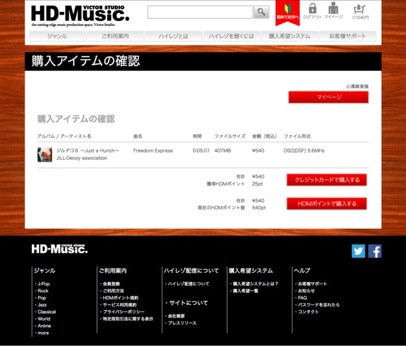Open the Pop genre footer link
This screenshot has height=346, width=406.
[x=42, y=298]
